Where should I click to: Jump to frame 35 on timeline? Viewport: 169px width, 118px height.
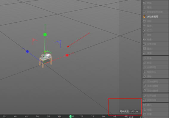pyautogui.click(x=4, y=117)
